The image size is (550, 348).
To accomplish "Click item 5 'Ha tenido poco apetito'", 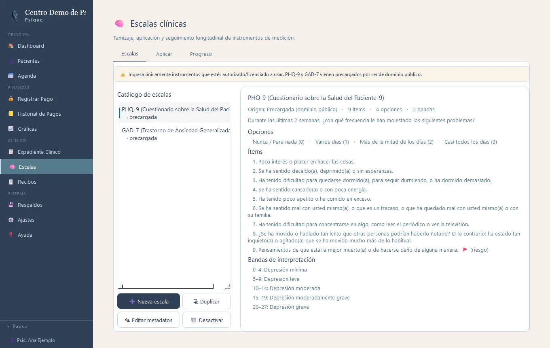I will click(312, 199).
